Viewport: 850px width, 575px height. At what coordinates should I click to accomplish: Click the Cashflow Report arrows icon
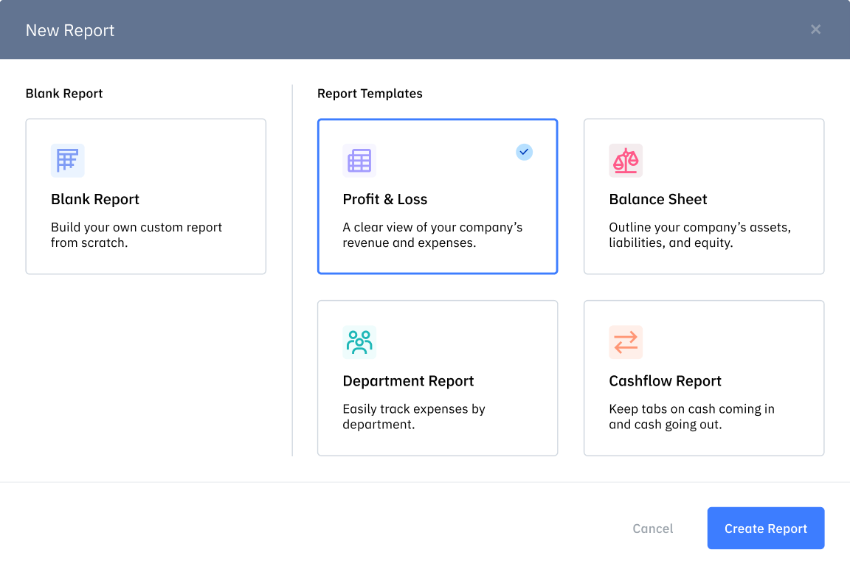pos(626,342)
